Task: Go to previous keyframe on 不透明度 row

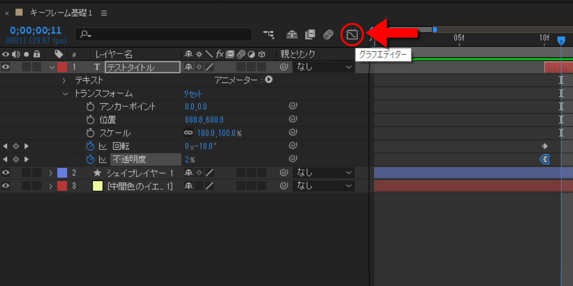Action: (5, 159)
